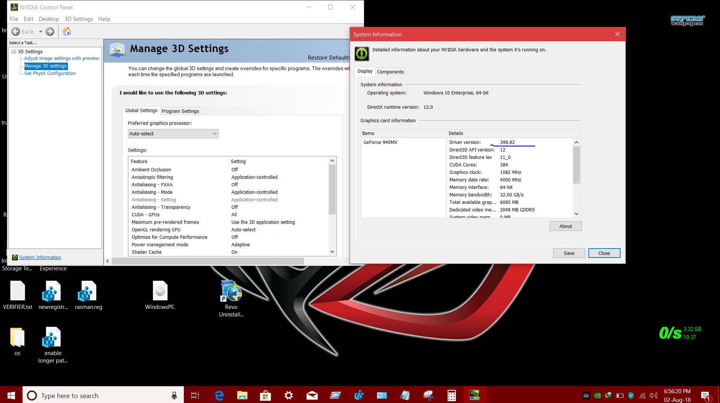
Task: Open the Desktop menu
Action: tap(49, 19)
